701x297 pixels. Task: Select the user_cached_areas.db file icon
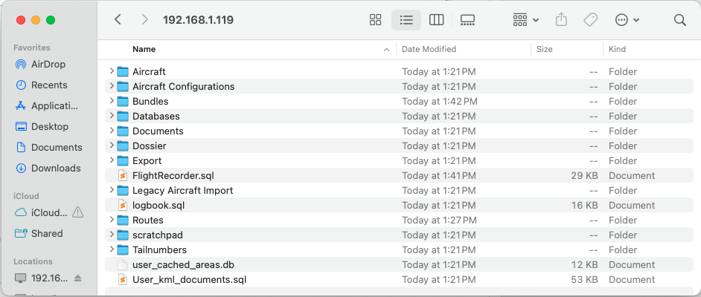(123, 265)
